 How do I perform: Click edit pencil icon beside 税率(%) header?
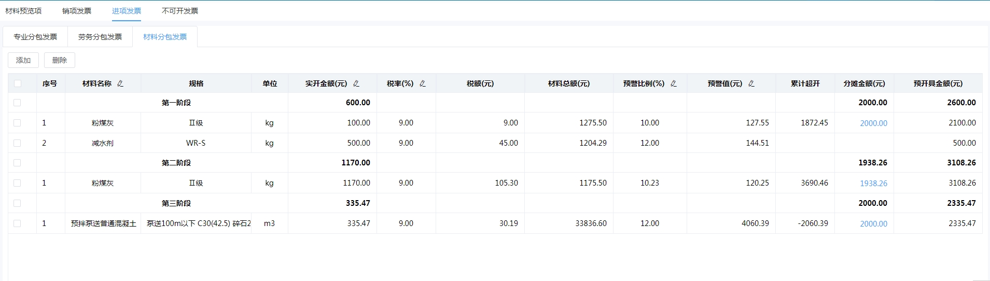(423, 83)
